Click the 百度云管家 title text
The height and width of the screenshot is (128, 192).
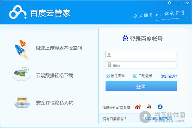(x=50, y=13)
